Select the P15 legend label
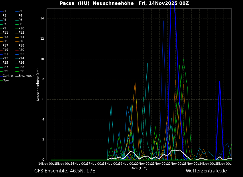Screen dimensions: 243x177 [5, 41]
